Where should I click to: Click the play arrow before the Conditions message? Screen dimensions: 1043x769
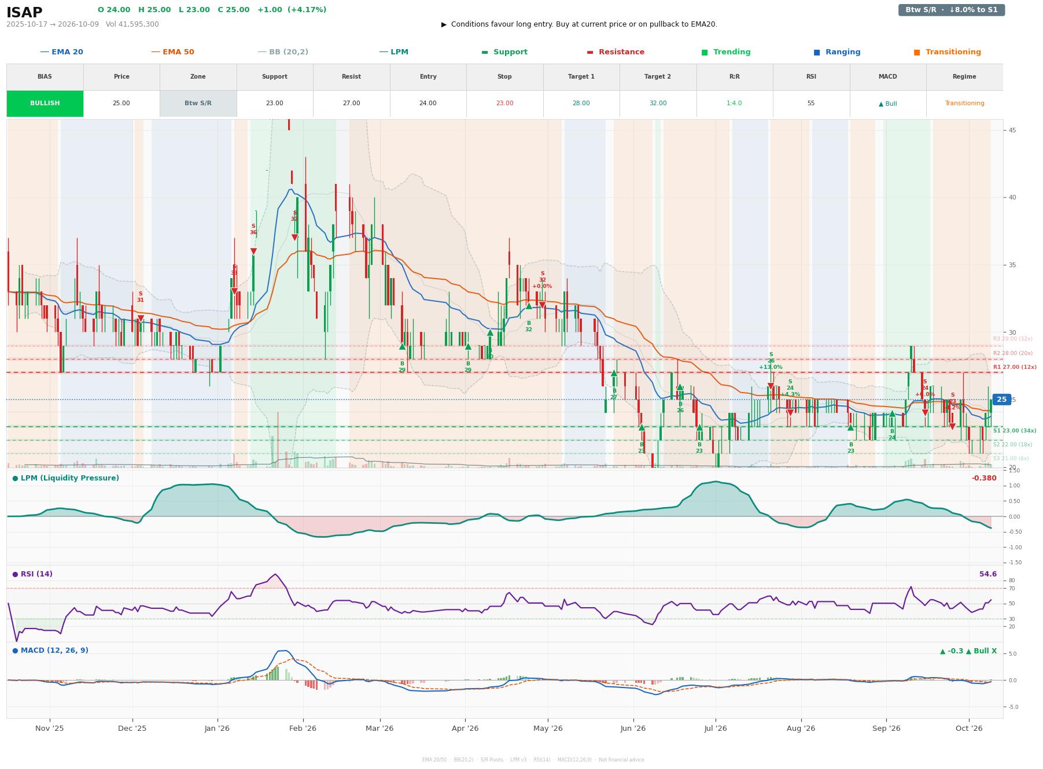coord(444,24)
